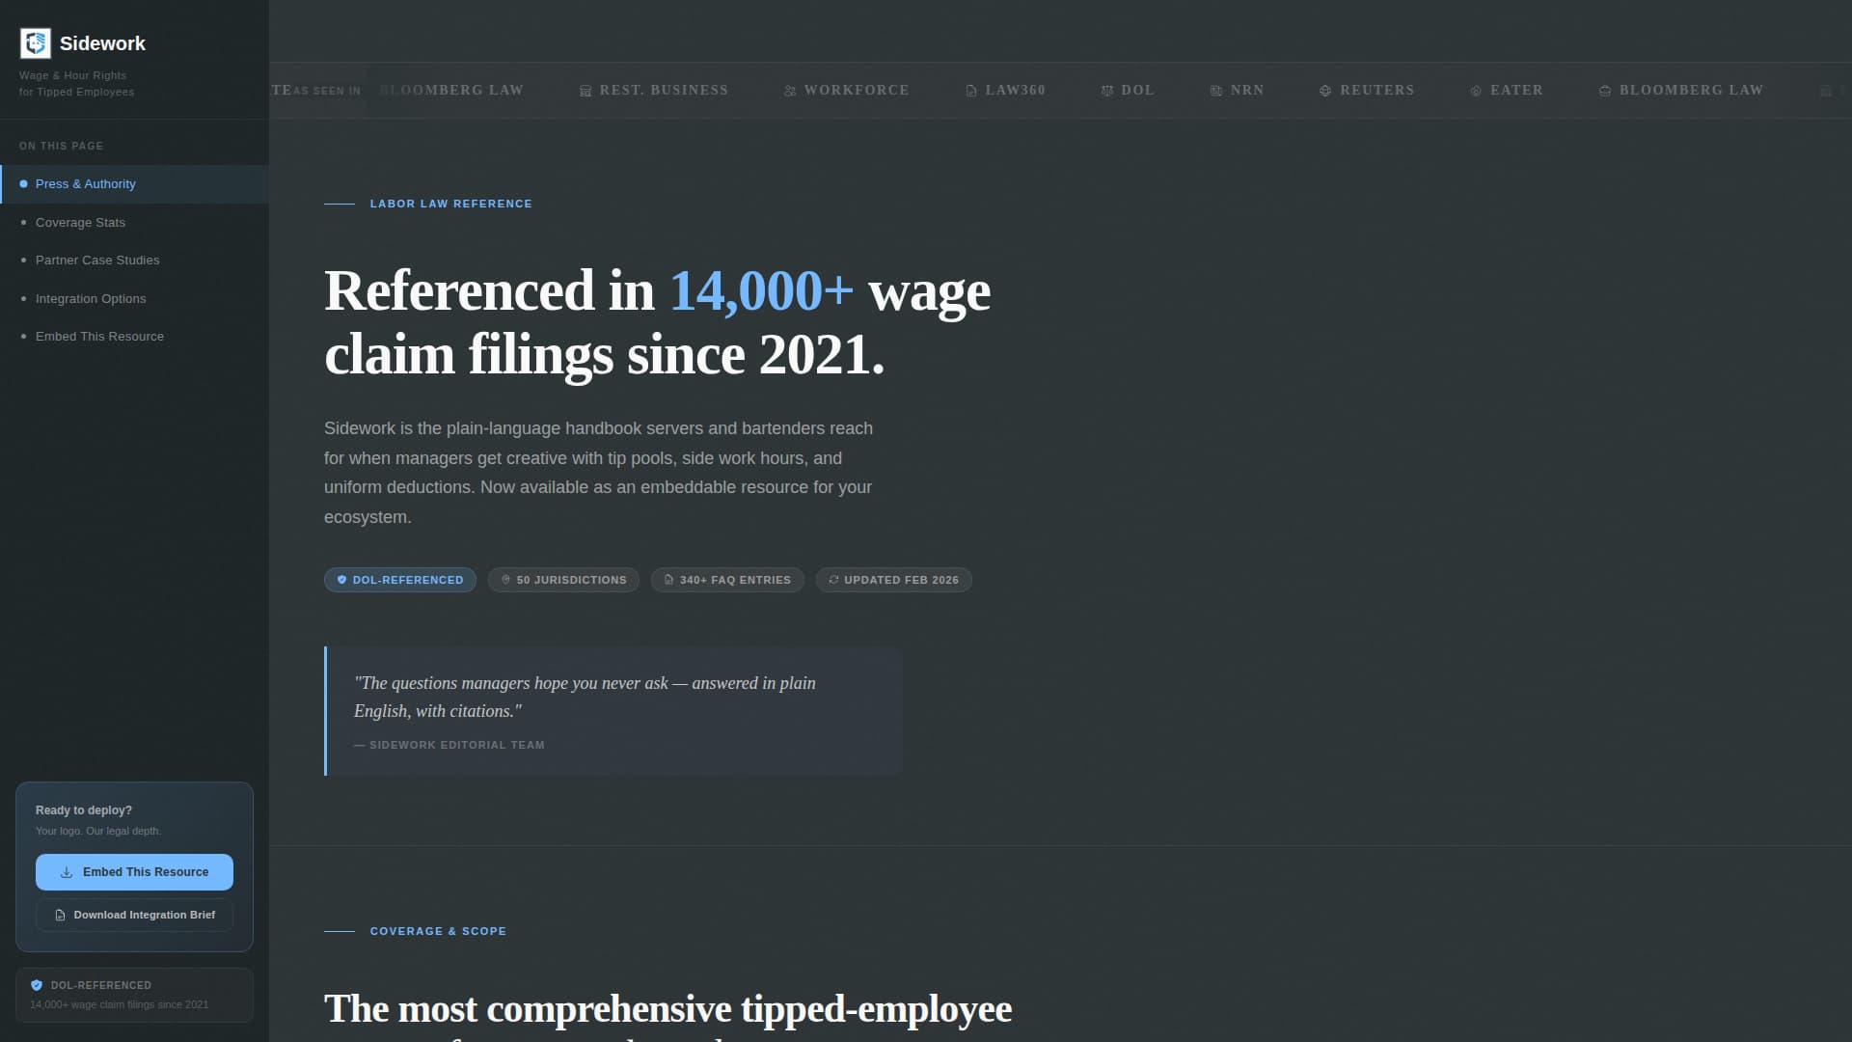Go to Press & Authority section
This screenshot has height=1042, width=1852.
pyautogui.click(x=135, y=184)
